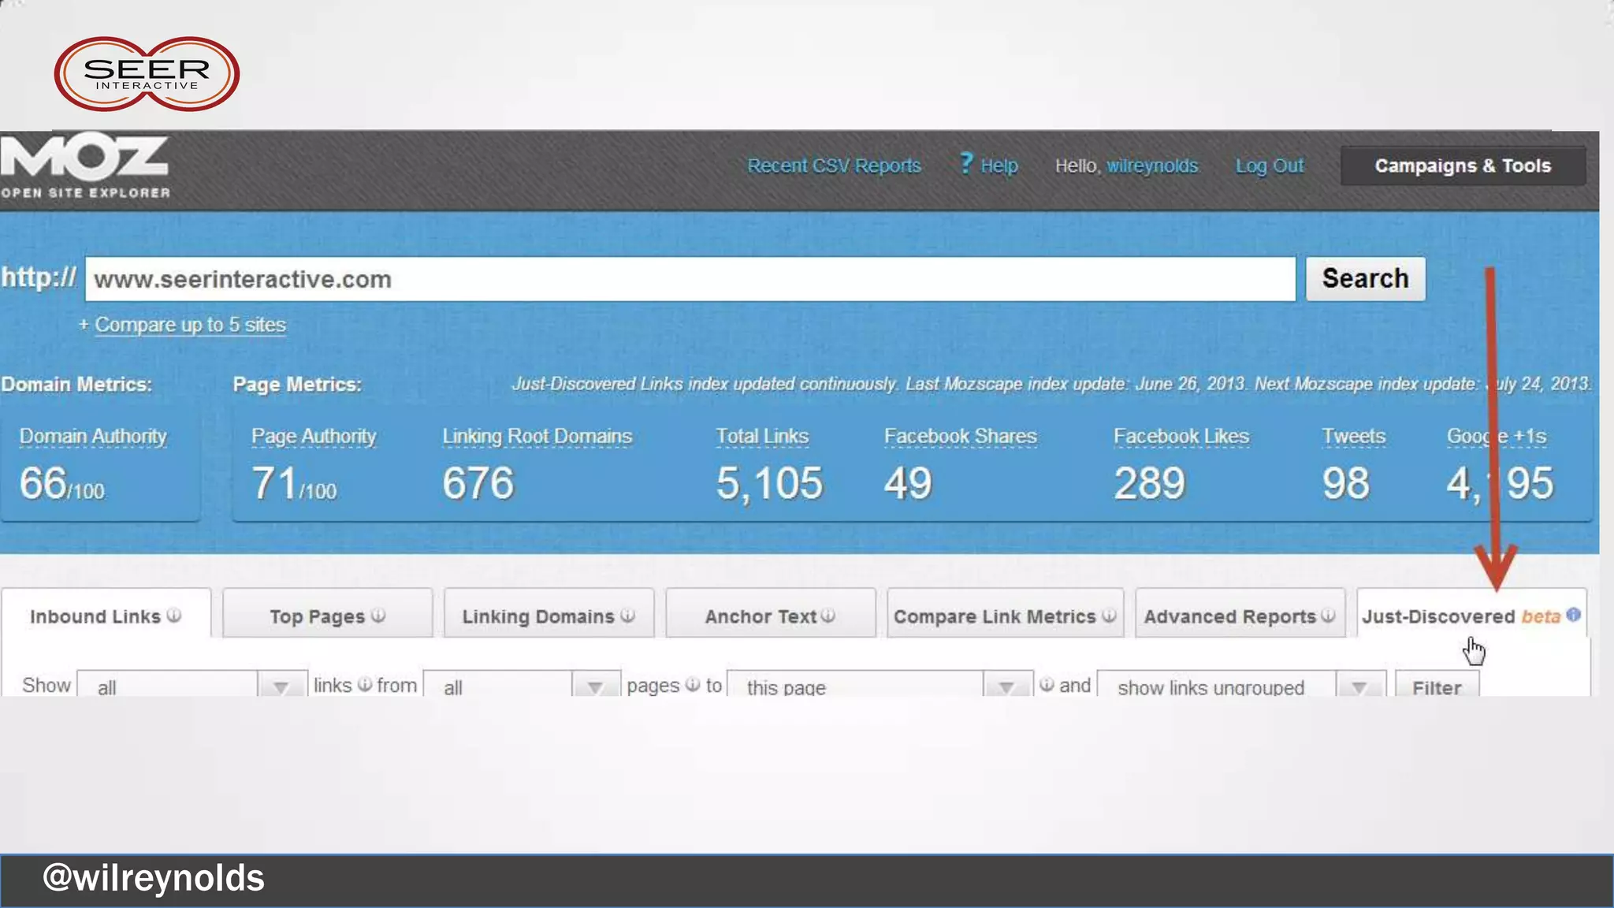Image resolution: width=1614 pixels, height=908 pixels.
Task: Click the info icon on Linking Domains tab
Action: tap(627, 615)
